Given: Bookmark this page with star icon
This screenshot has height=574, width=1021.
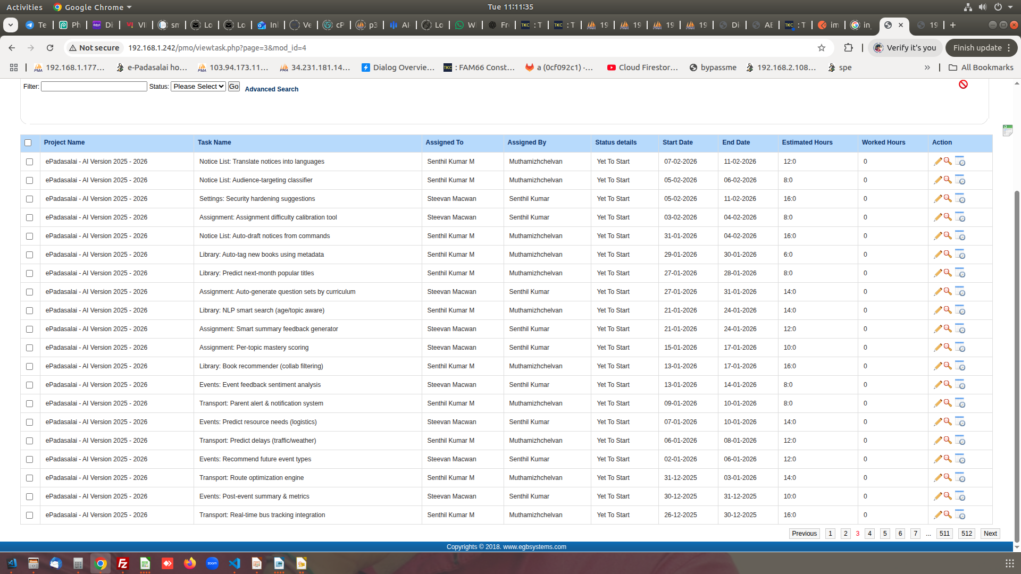Looking at the screenshot, I should point(821,48).
